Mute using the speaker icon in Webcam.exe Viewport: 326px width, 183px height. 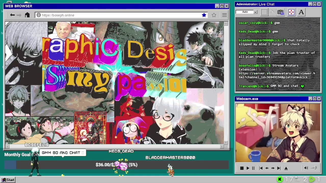point(306,168)
